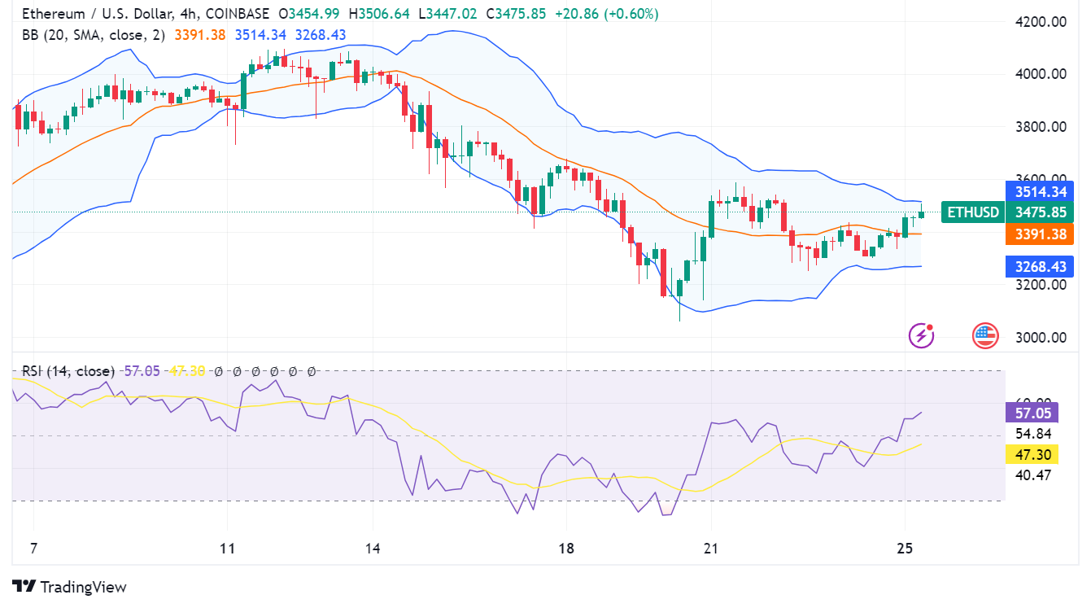Screen dimensions: 1091x608
Task: Click the TradingView logo icon
Action: (x=24, y=587)
